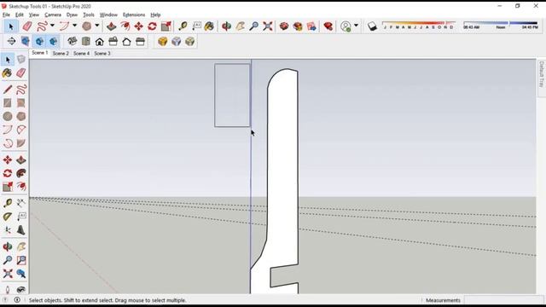Activate the Polygon tool
The image size is (546, 307).
[x=20, y=116]
